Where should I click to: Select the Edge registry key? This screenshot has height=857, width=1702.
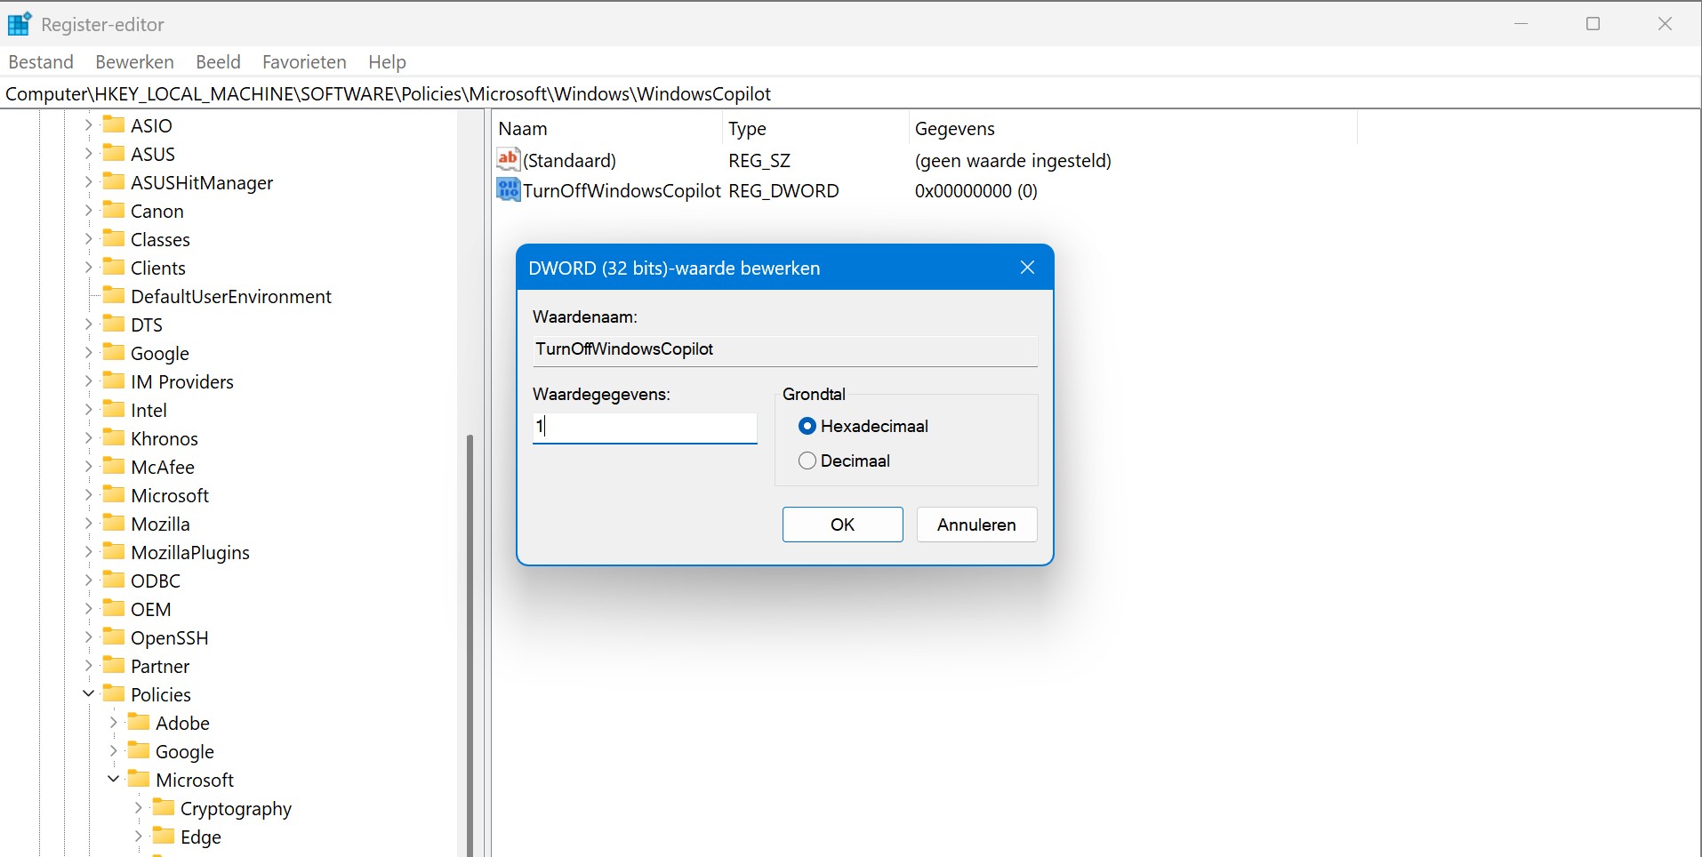(200, 837)
